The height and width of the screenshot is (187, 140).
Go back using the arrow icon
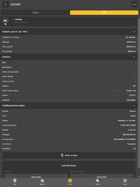[5, 4]
